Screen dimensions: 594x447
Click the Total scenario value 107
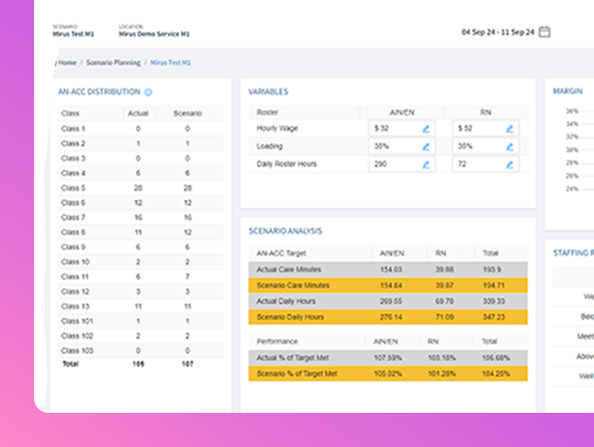click(188, 364)
